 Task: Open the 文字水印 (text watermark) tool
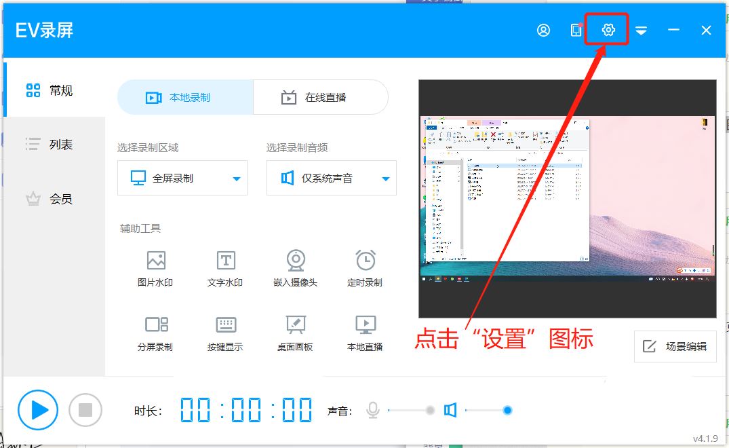tap(224, 266)
